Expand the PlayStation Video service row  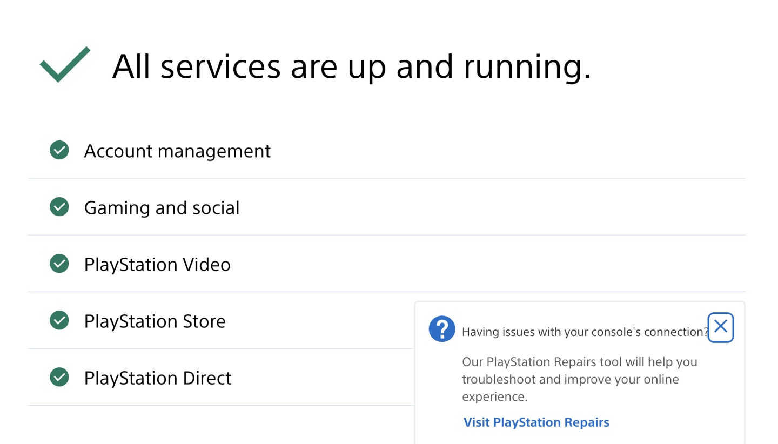[x=386, y=264]
